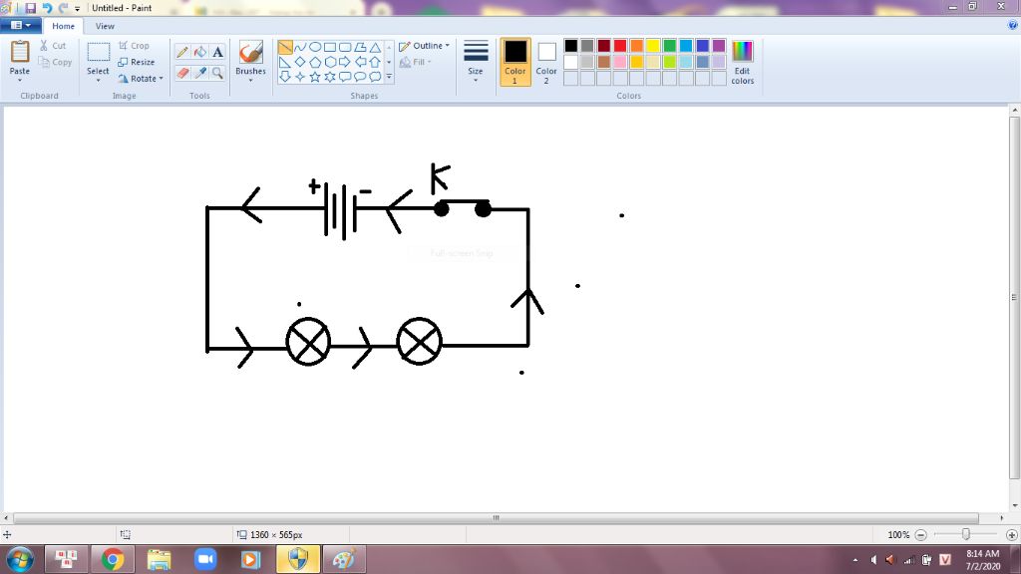
Task: Pick the Line shape
Action: tap(284, 48)
